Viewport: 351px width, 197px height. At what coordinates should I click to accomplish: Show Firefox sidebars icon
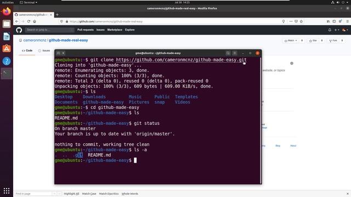[334, 21]
